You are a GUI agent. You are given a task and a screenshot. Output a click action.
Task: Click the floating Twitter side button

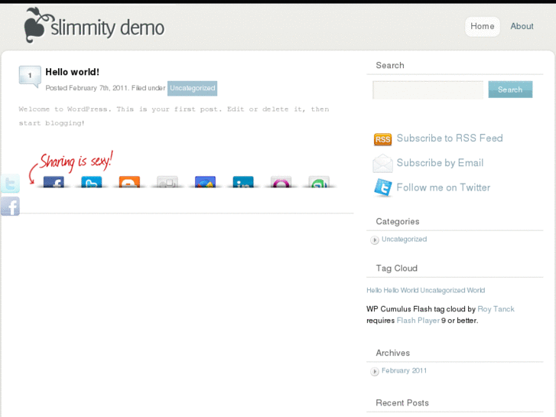click(x=10, y=184)
